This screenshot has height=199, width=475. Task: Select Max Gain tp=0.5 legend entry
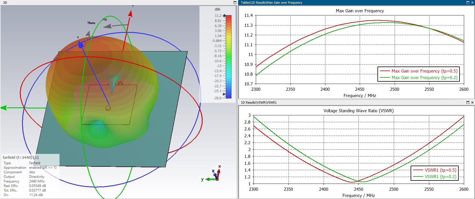(x=424, y=71)
